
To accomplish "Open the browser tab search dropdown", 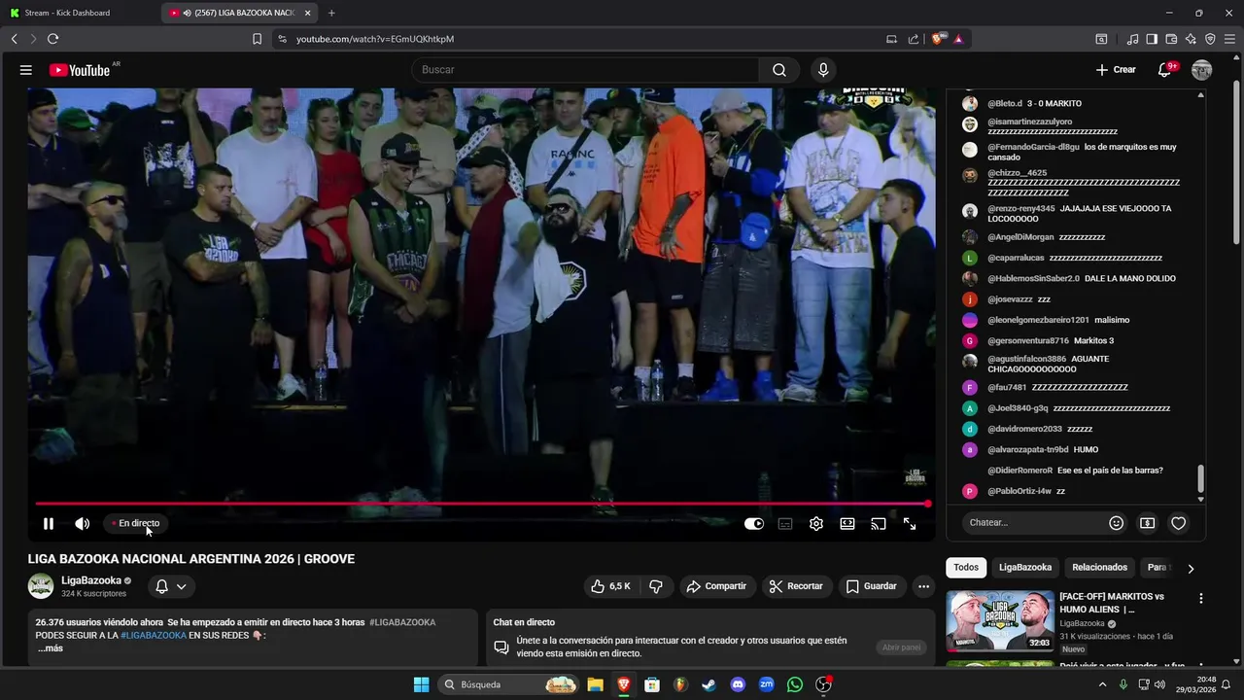I will [1101, 39].
